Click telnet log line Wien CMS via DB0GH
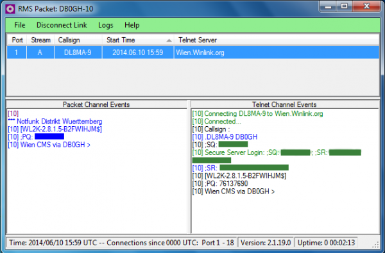 coord(234,192)
